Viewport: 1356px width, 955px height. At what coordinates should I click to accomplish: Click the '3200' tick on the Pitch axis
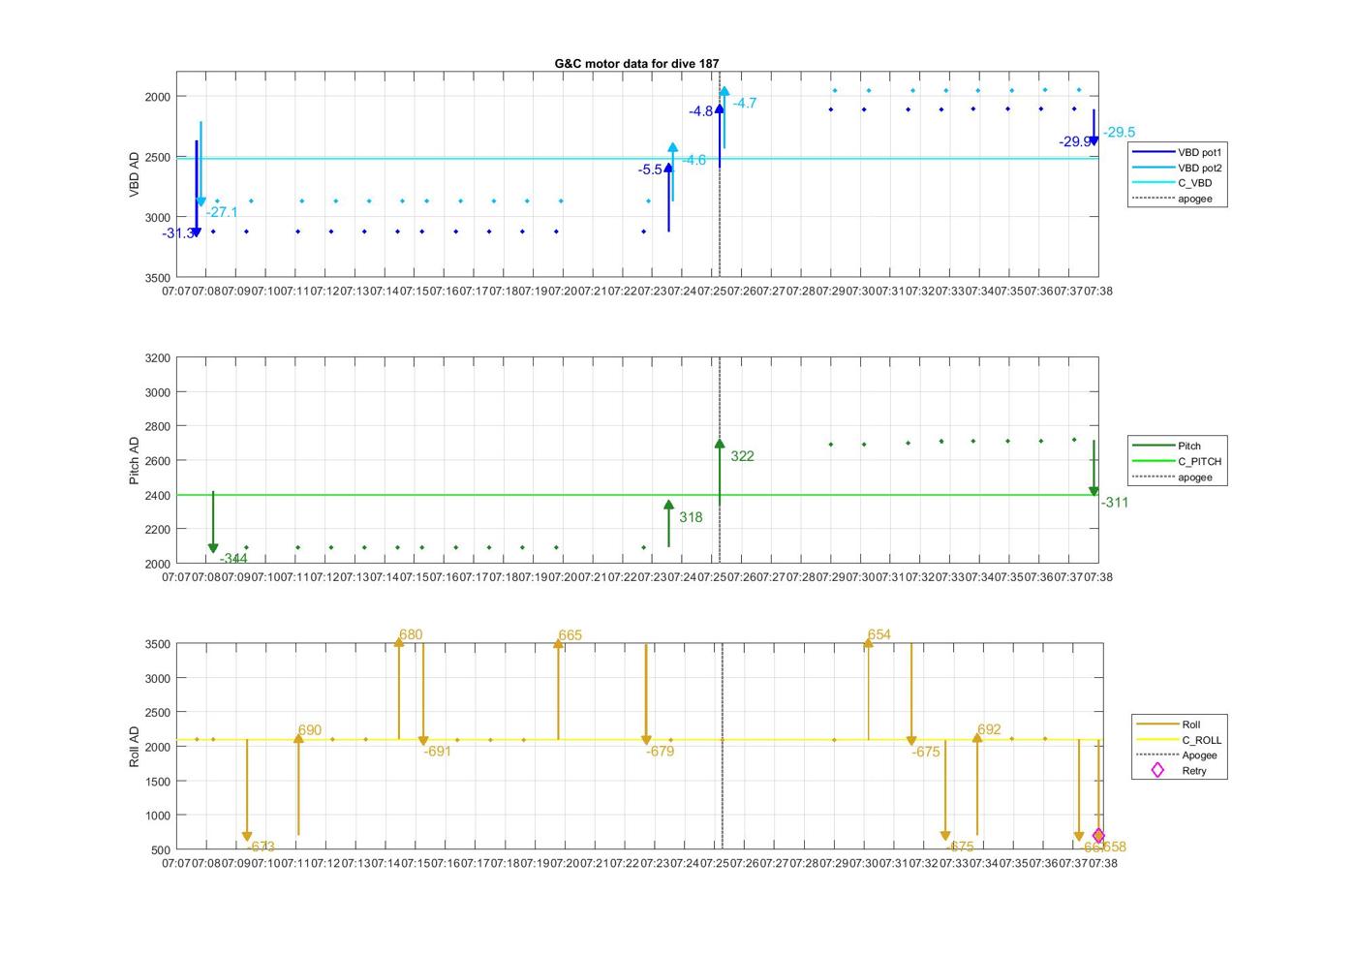point(157,358)
